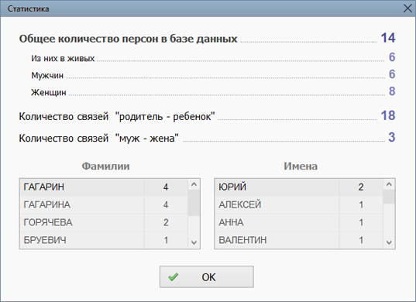Click the Фамилии heading

click(105, 166)
